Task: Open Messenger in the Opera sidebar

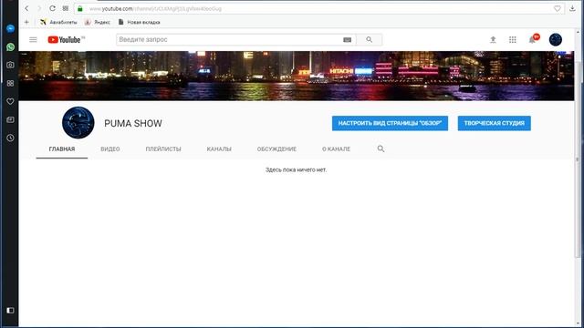Action: (x=10, y=28)
